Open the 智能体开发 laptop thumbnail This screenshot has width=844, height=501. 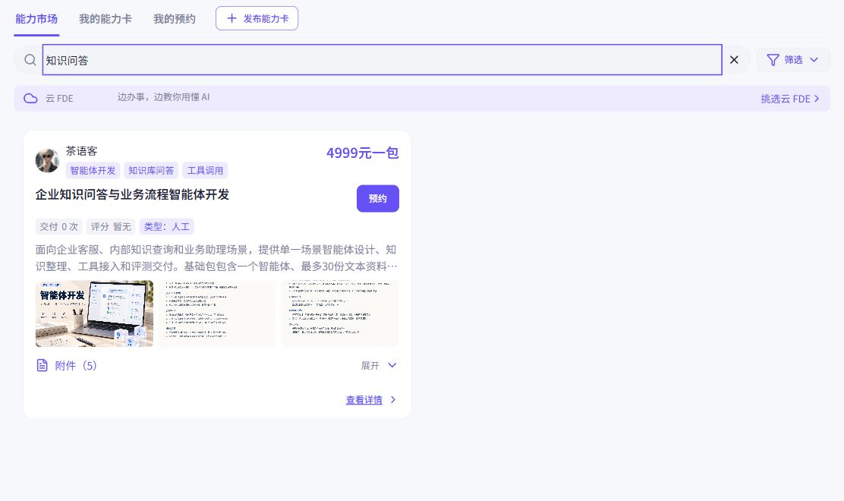(94, 314)
